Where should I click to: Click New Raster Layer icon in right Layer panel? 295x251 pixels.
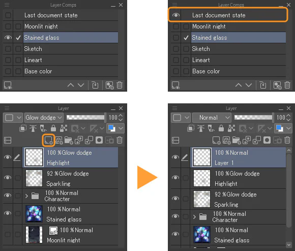216,141
